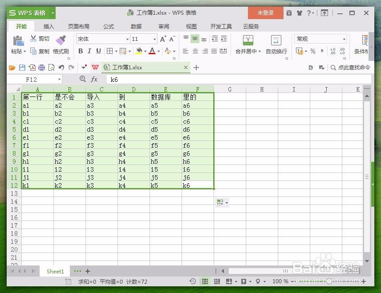Click the Export to PDF icon
The height and width of the screenshot is (293, 381).
[x=32, y=67]
